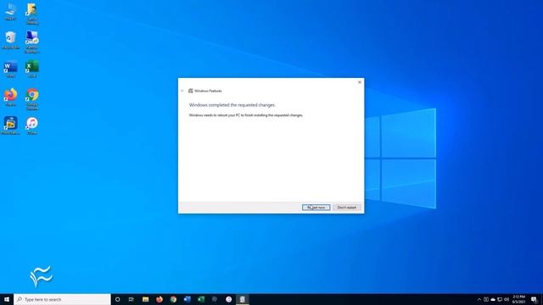Close the Windows Features dialog

pyautogui.click(x=360, y=82)
